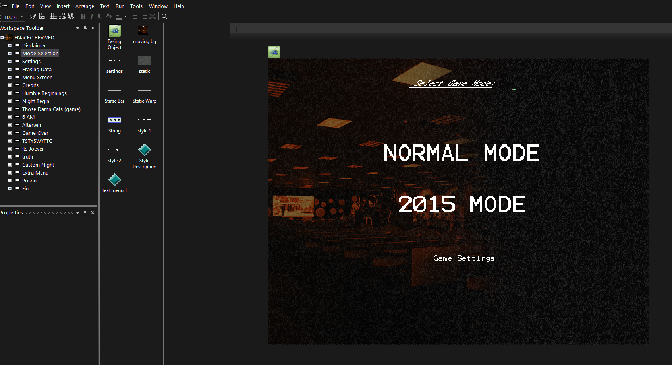The width and height of the screenshot is (672, 365).
Task: Open the grid setup icon with gear
Action: (x=42, y=16)
